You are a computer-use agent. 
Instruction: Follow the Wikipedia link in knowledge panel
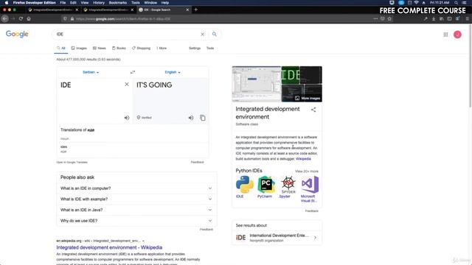[x=303, y=159]
